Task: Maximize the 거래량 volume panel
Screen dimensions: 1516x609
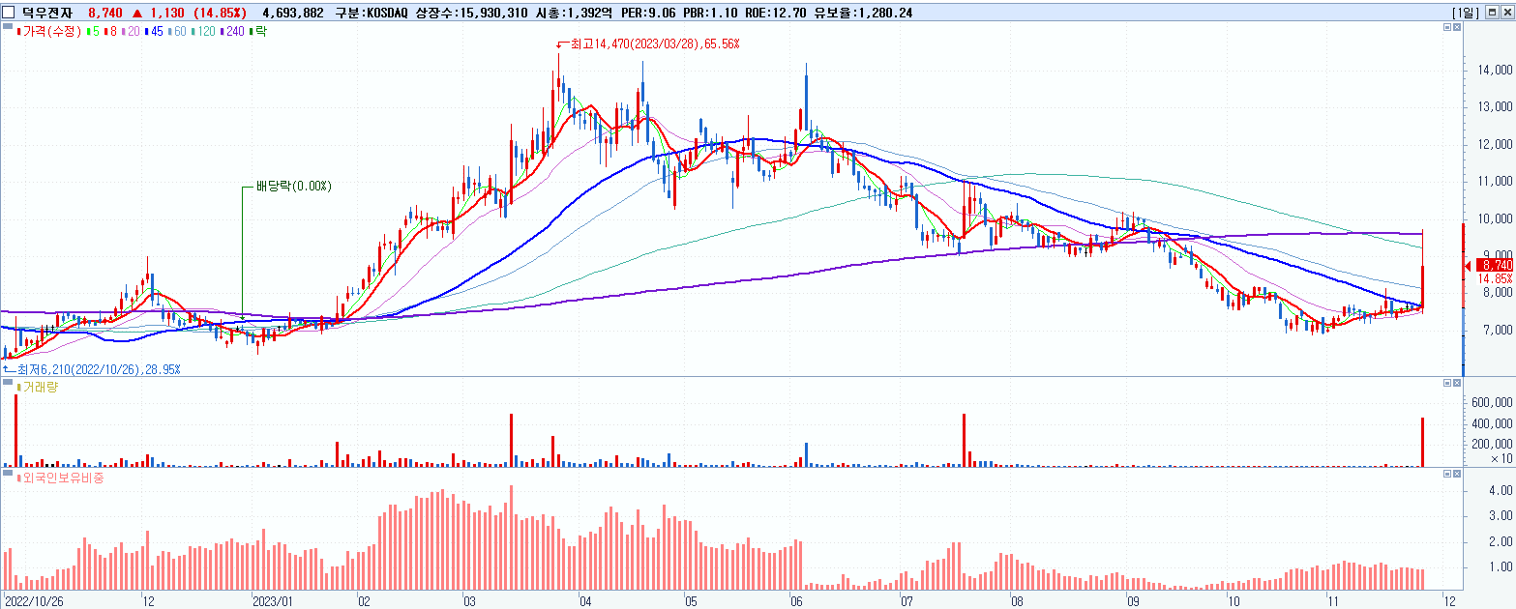Action: (1447, 384)
